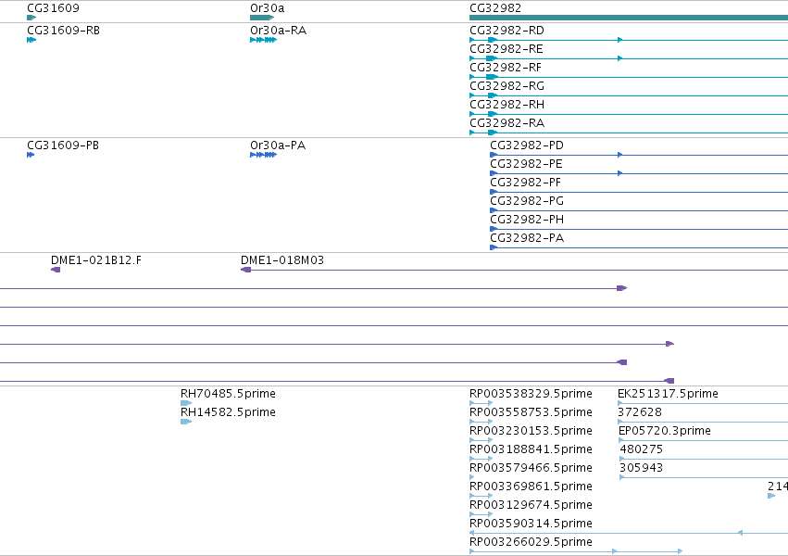Click protein Or30a-PA label

click(x=278, y=145)
